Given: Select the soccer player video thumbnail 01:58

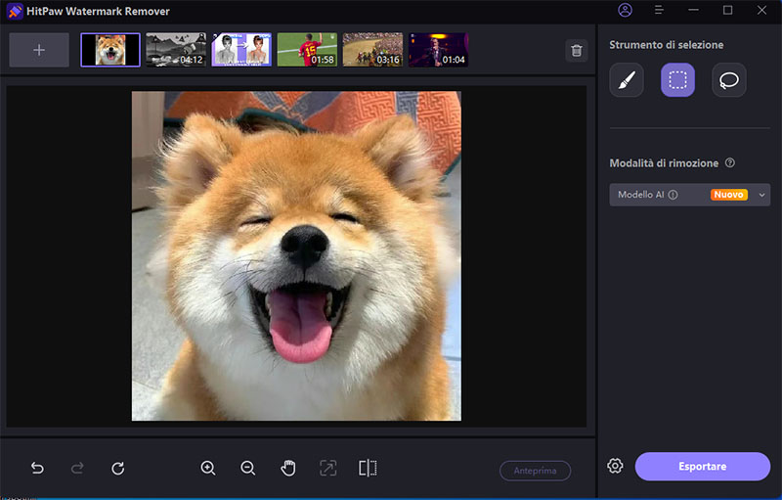Looking at the screenshot, I should [x=307, y=50].
